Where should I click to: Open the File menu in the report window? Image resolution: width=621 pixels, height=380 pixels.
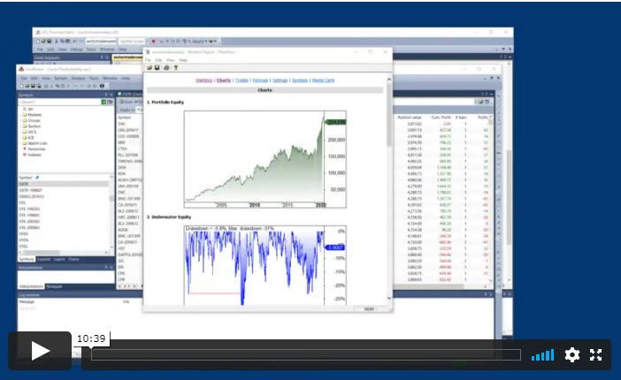[148, 60]
